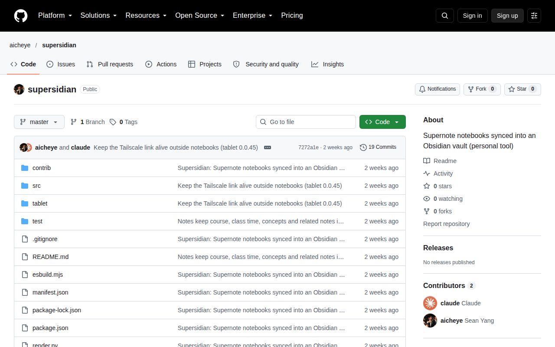Click the claude avatar in Contributors

pyautogui.click(x=430, y=303)
